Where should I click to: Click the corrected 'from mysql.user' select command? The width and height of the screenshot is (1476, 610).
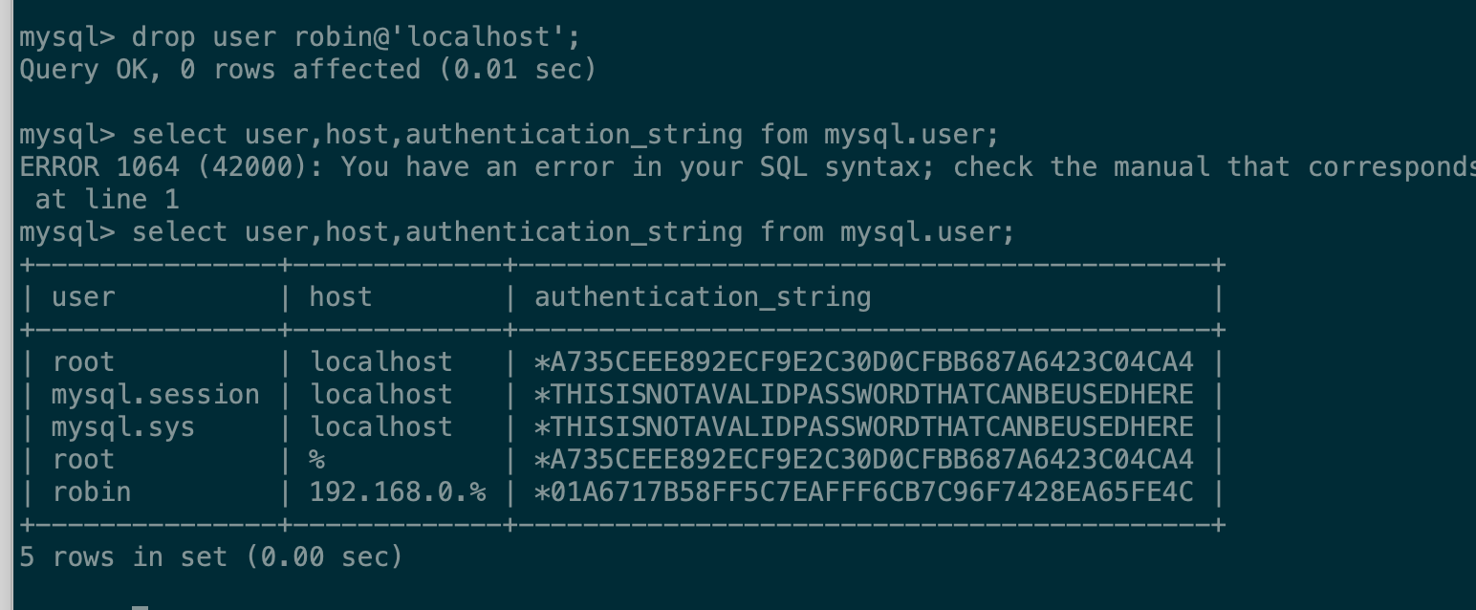[516, 232]
